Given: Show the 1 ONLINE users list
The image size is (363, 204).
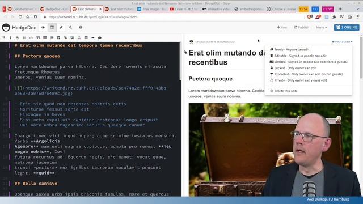Looking at the screenshot, I should 347,27.
